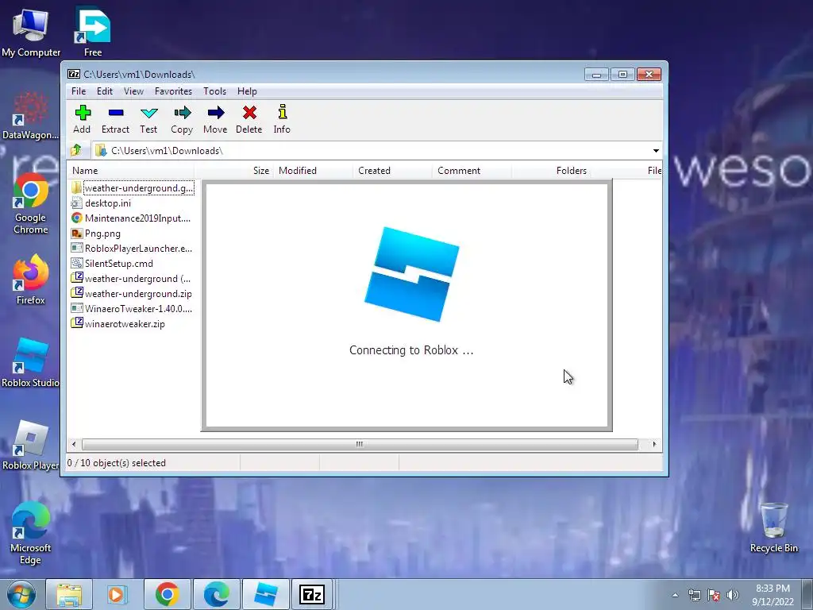813x610 pixels.
Task: Expand the address path dropdown
Action: 656,151
